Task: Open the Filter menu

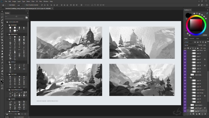Action: 33,1
